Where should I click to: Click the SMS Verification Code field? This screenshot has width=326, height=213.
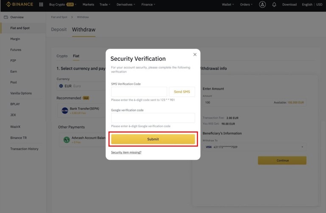pos(139,91)
